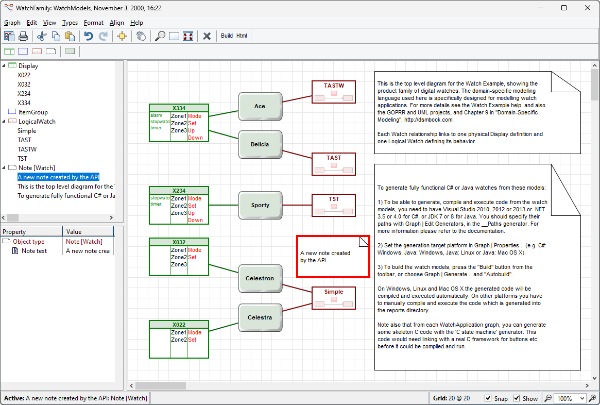Open the zoom percentage dropdown
The height and width of the screenshot is (405, 600).
pos(582,398)
